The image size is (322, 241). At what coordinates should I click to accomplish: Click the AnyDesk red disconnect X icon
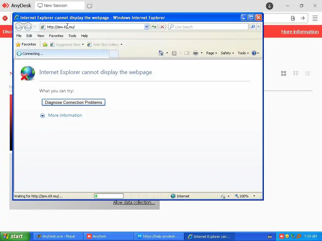tap(5, 18)
